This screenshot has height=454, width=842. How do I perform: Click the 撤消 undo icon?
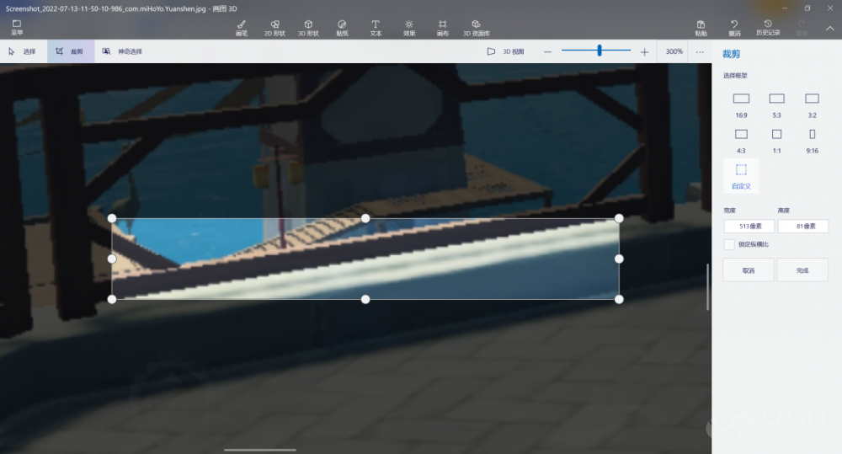734,28
